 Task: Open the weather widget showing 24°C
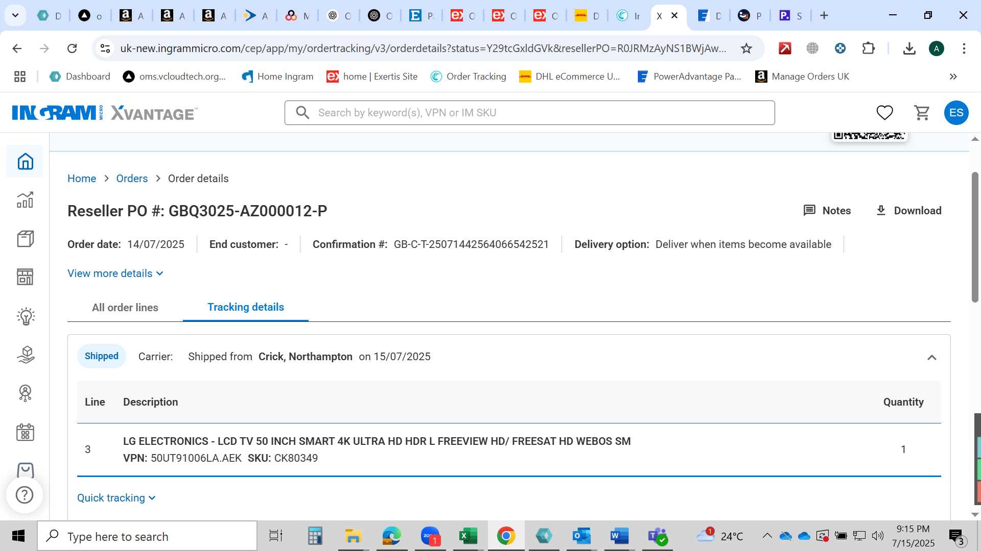coord(720,536)
